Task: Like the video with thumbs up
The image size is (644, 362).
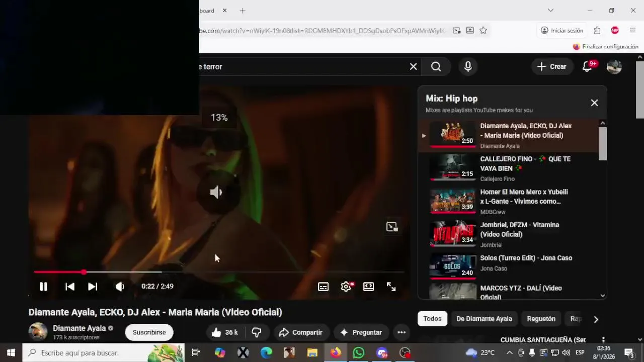Action: [x=225, y=332]
